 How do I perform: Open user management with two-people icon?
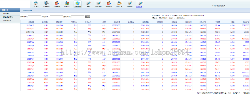coord(57,4)
